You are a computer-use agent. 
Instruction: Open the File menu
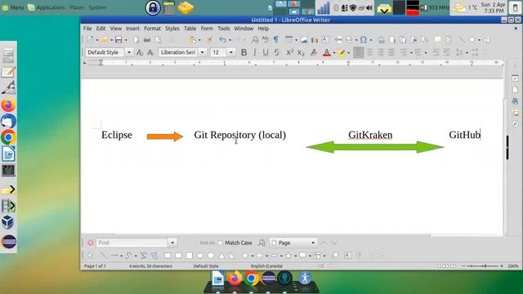pyautogui.click(x=87, y=29)
